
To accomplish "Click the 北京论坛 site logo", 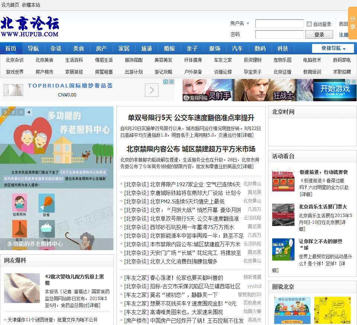I will click(x=30, y=27).
